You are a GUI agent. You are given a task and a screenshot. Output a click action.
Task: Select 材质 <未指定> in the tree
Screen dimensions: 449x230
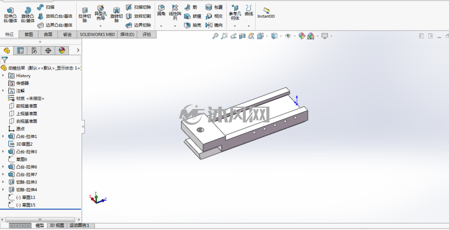(26, 98)
